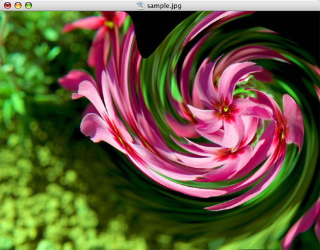Click the yellow minimize window button
The width and height of the screenshot is (320, 250).
coord(18,5)
